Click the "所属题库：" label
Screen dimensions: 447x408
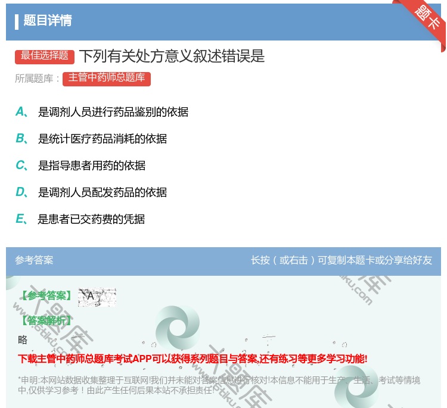(x=37, y=79)
